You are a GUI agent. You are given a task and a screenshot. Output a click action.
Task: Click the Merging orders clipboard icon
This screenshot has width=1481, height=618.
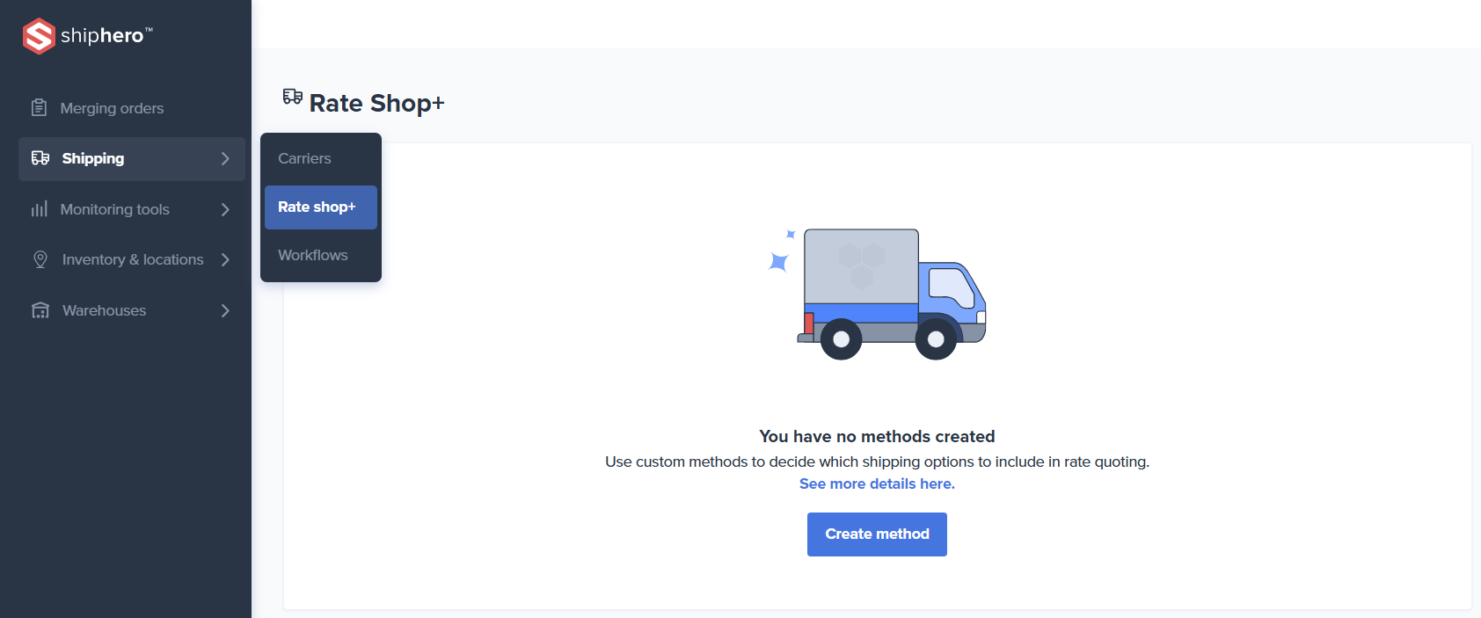click(x=39, y=108)
